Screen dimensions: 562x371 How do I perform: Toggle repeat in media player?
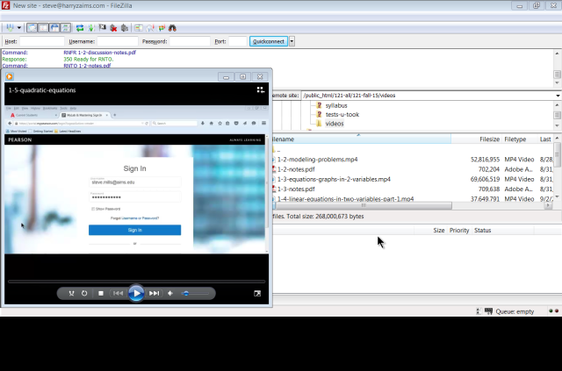click(85, 293)
